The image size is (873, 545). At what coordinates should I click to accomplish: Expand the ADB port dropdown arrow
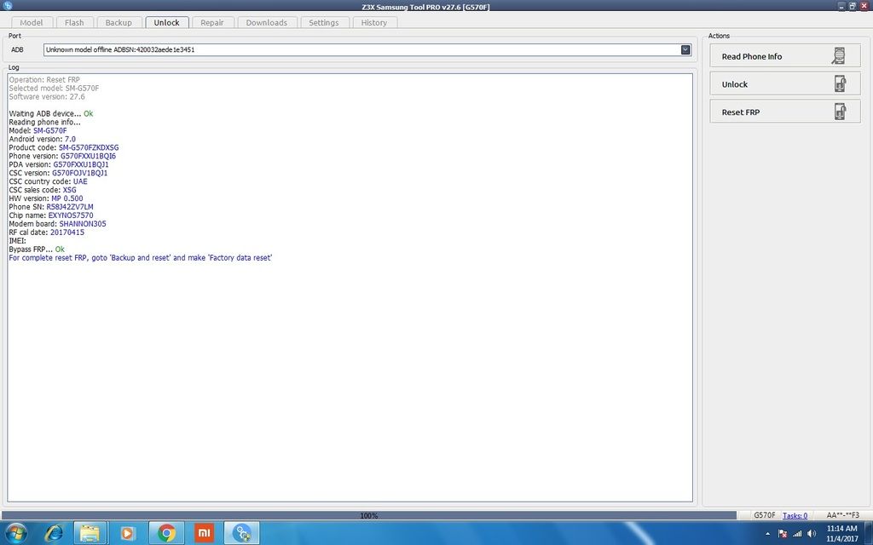(x=685, y=50)
